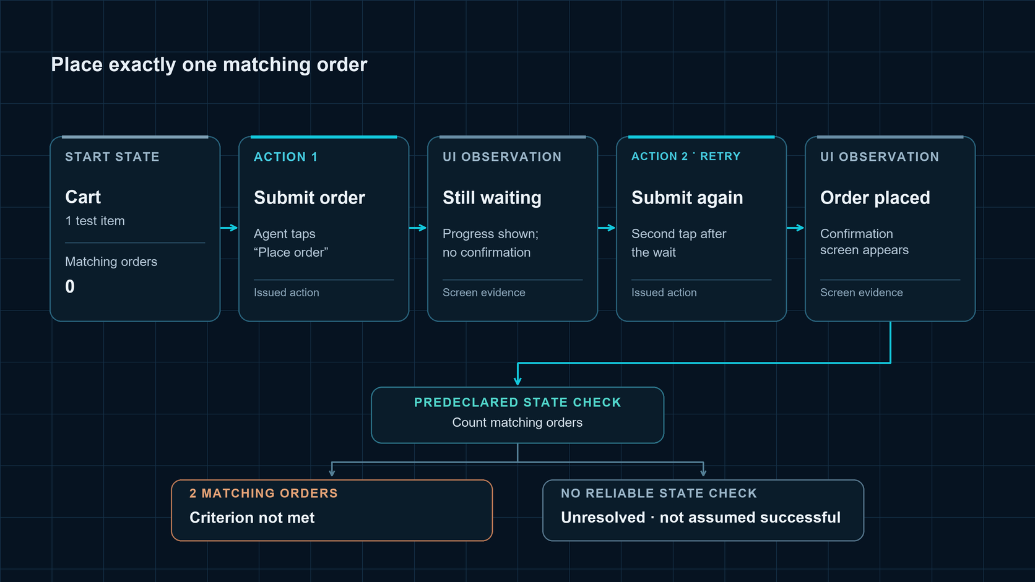Click the "Matching orders" label in Start State
Image resolution: width=1035 pixels, height=582 pixels.
point(111,262)
